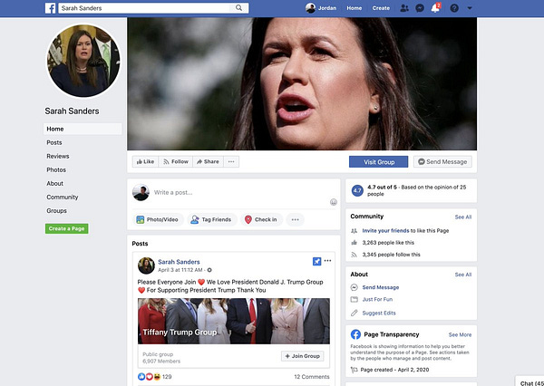Open the April 3 at 11:12 AM timestamp
Viewport: 544px width, 386px height.
(180, 270)
